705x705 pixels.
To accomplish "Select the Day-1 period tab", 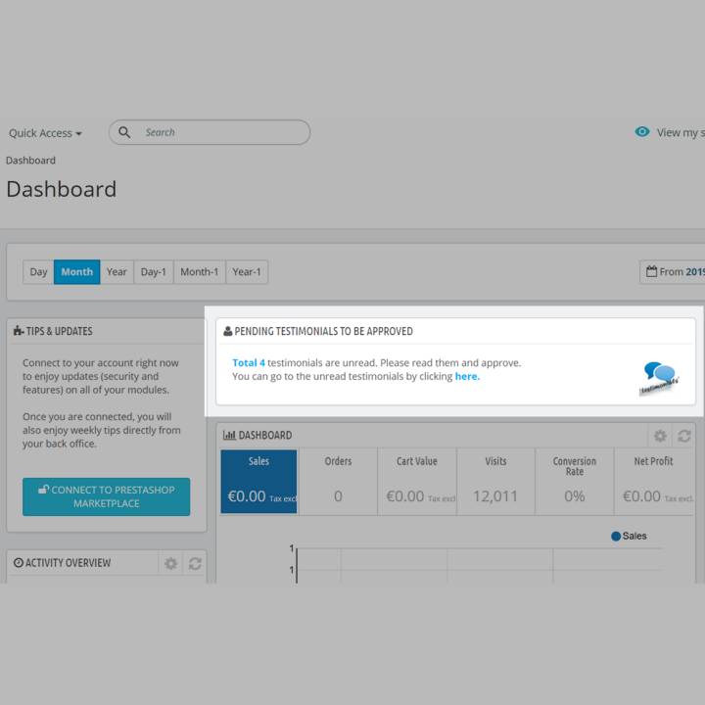I will [x=154, y=272].
